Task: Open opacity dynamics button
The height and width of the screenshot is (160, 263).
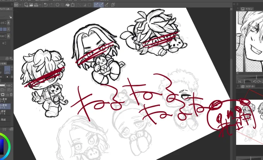Action: click(9, 36)
